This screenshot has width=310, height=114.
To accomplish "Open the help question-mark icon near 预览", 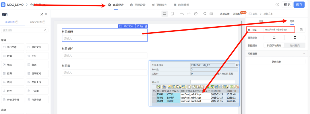I will coord(277,5).
